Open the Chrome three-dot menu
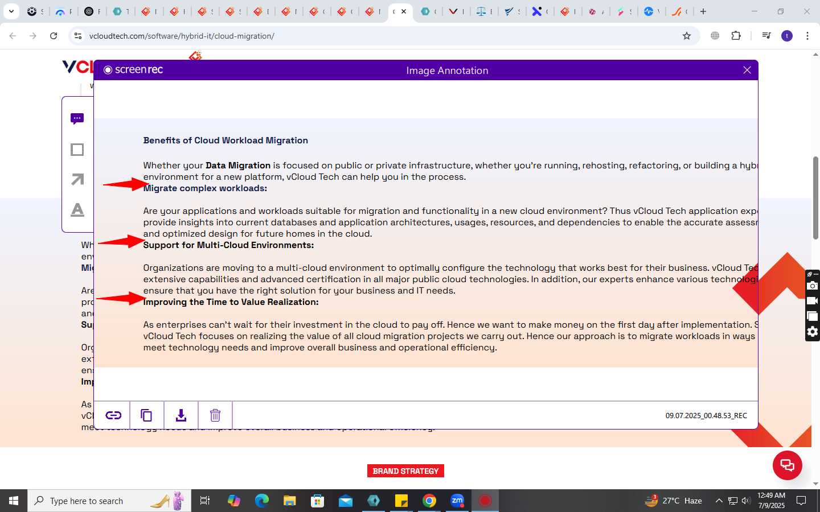This screenshot has height=512, width=820. coord(807,36)
